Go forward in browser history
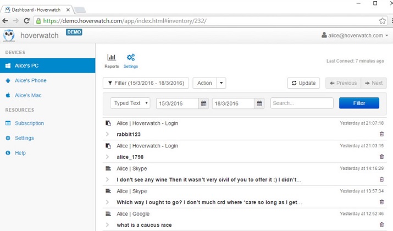393x231 pixels. (x=16, y=21)
